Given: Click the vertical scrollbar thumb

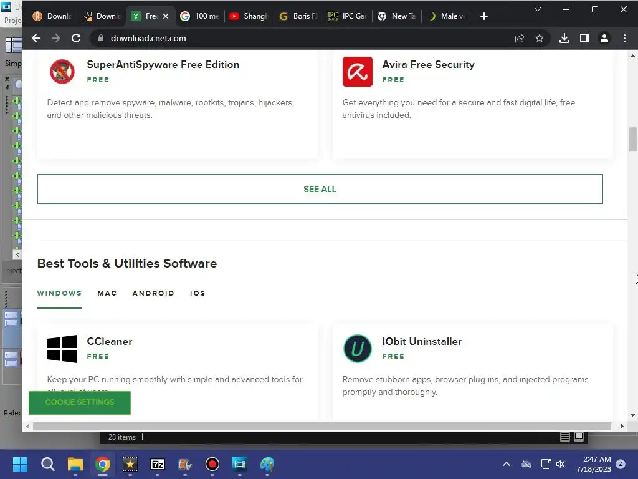Looking at the screenshot, I should point(632,139).
